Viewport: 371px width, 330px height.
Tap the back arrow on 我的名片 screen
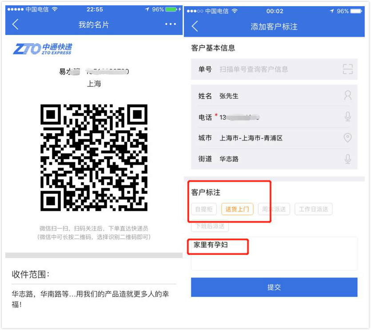coord(16,24)
